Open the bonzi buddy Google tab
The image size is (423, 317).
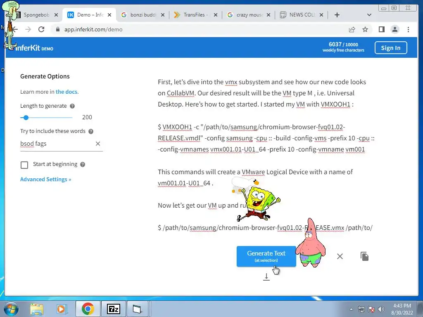coord(143,15)
